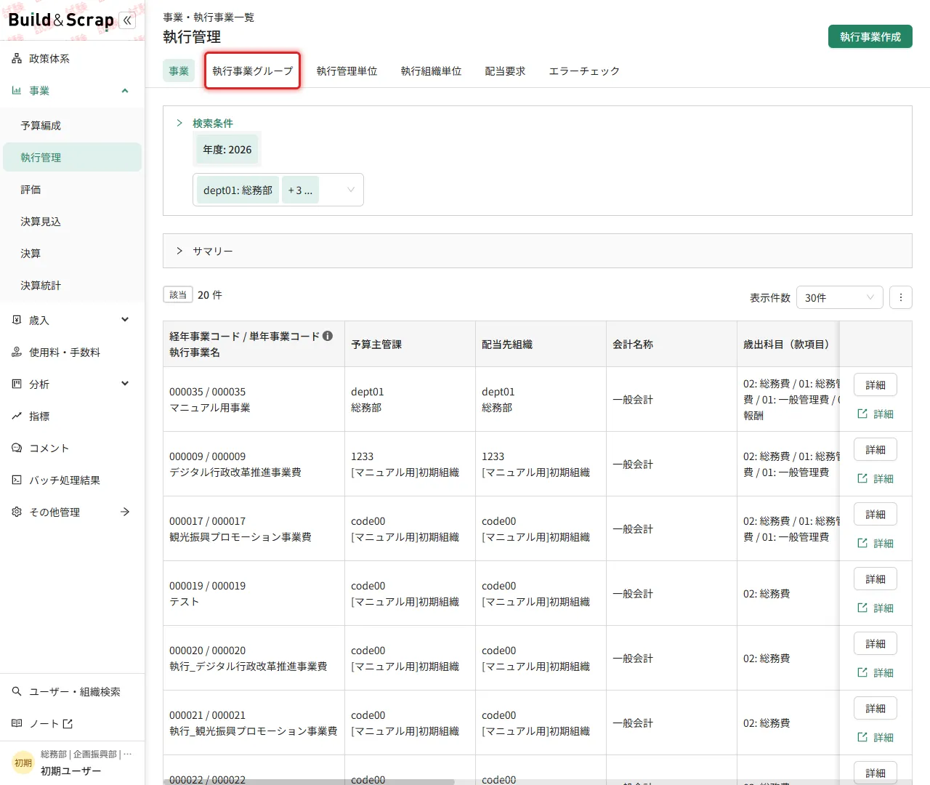Switch to the エラーチェック tab
930x785 pixels.
click(x=584, y=71)
